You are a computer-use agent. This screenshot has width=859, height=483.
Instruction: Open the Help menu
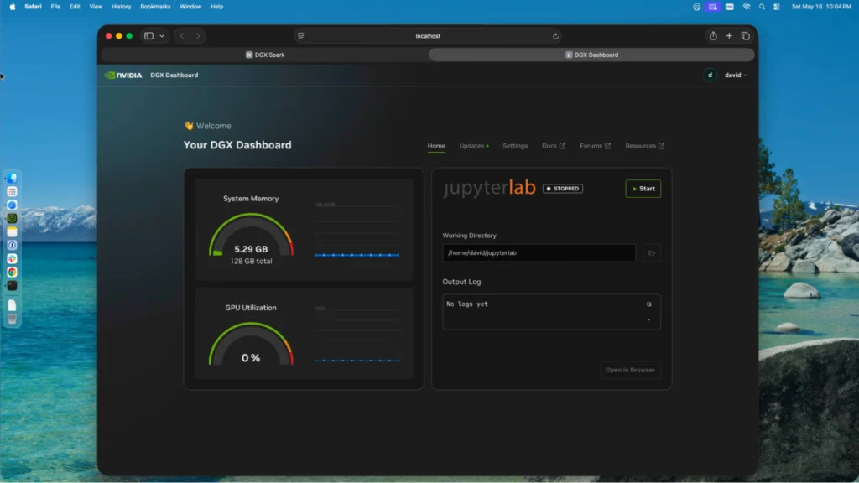point(217,7)
